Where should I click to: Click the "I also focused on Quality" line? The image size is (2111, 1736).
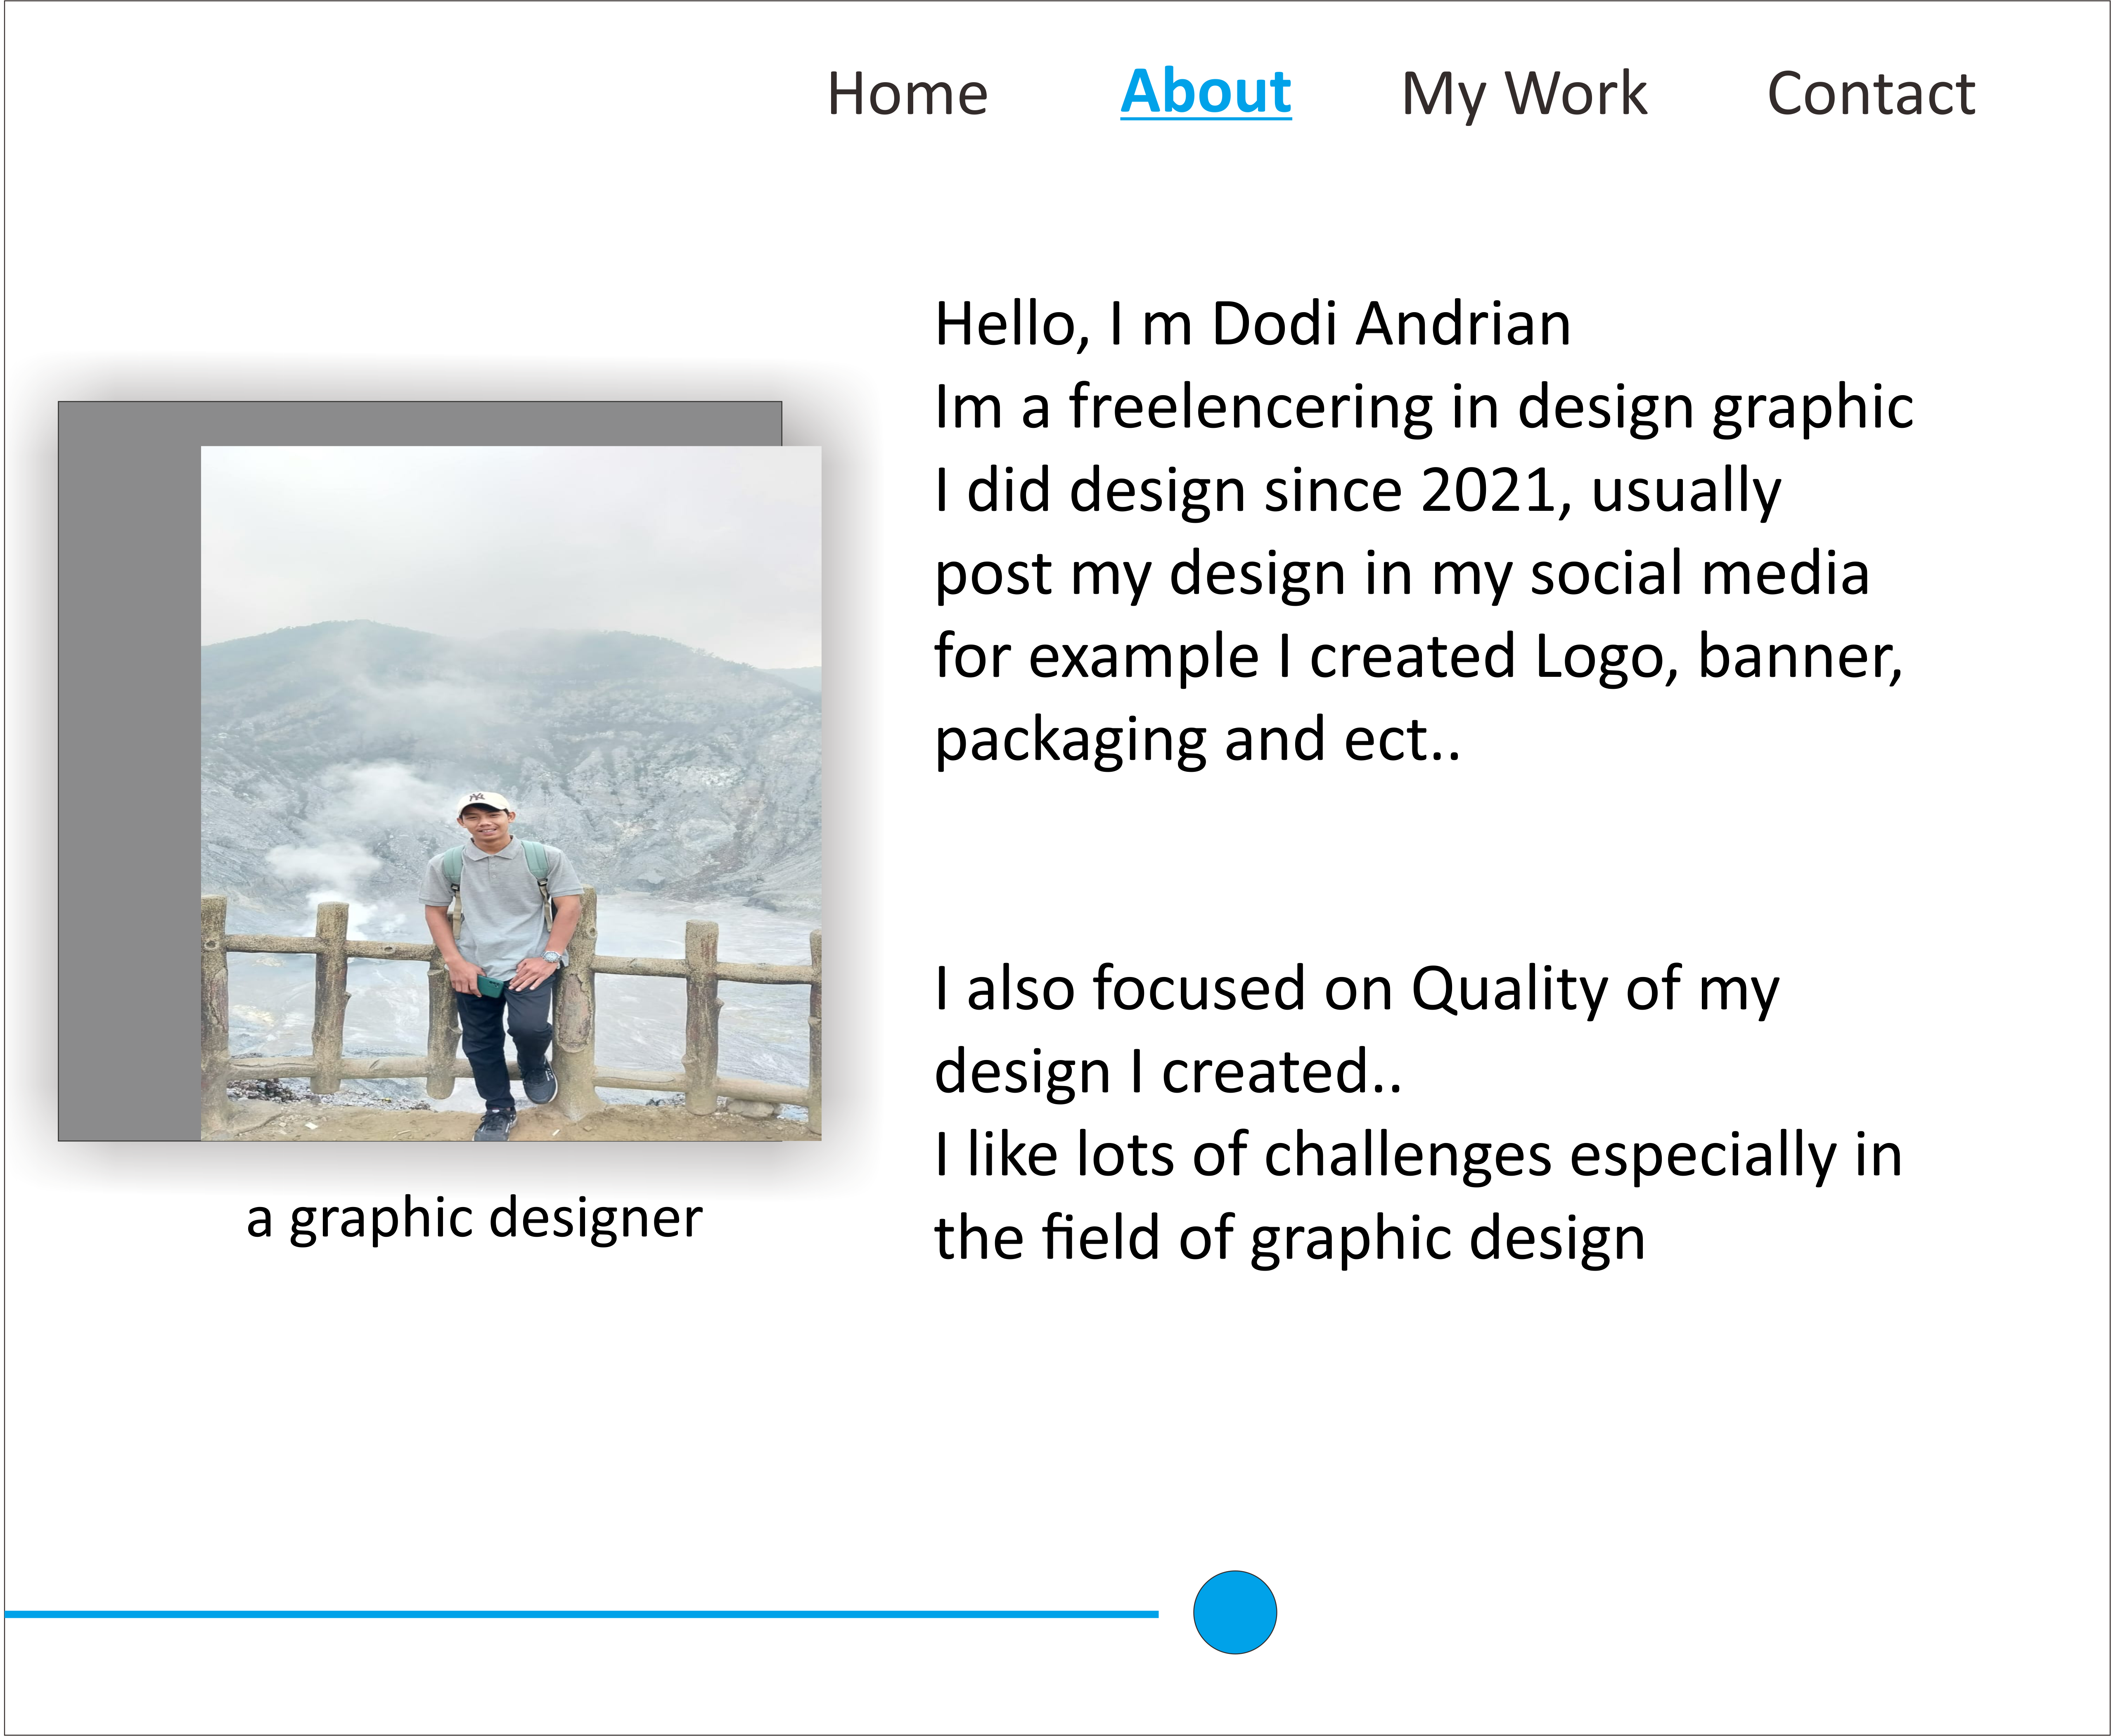pyautogui.click(x=1356, y=989)
